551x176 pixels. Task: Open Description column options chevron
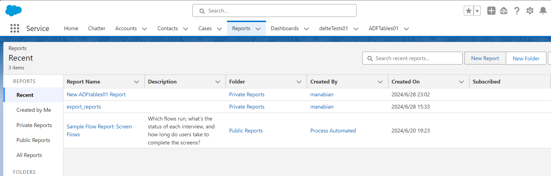pos(218,82)
